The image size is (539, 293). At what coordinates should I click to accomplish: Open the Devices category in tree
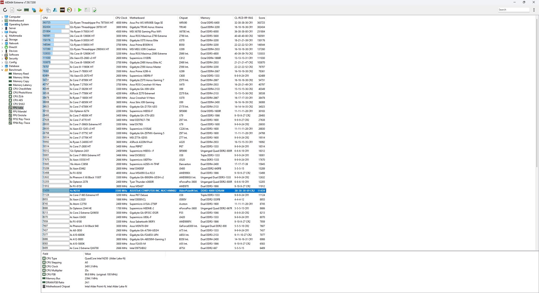13,51
